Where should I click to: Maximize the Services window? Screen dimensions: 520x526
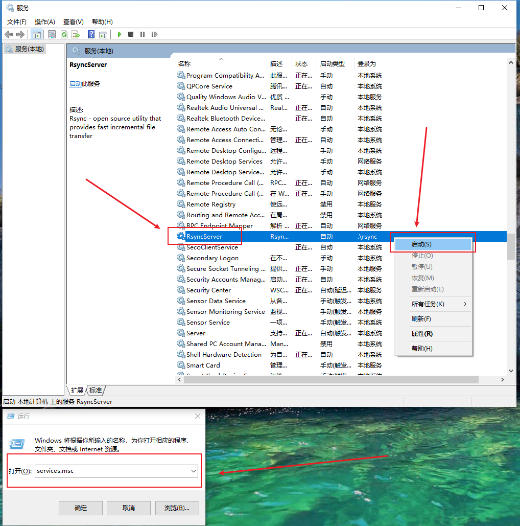(481, 8)
